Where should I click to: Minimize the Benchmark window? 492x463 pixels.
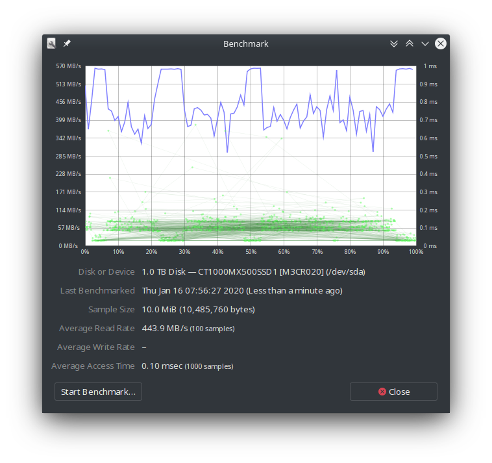pos(424,44)
